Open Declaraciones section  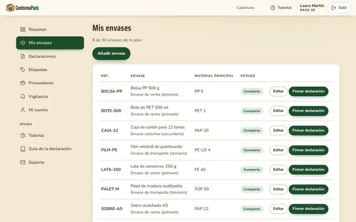[50, 56]
